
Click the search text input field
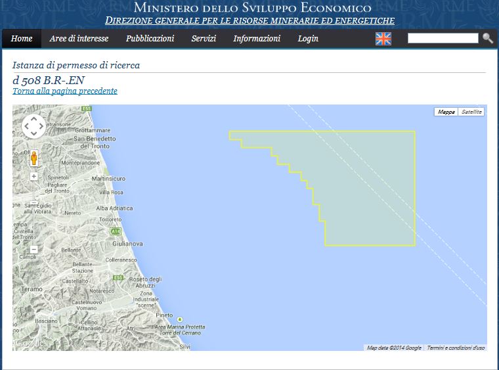click(x=443, y=38)
